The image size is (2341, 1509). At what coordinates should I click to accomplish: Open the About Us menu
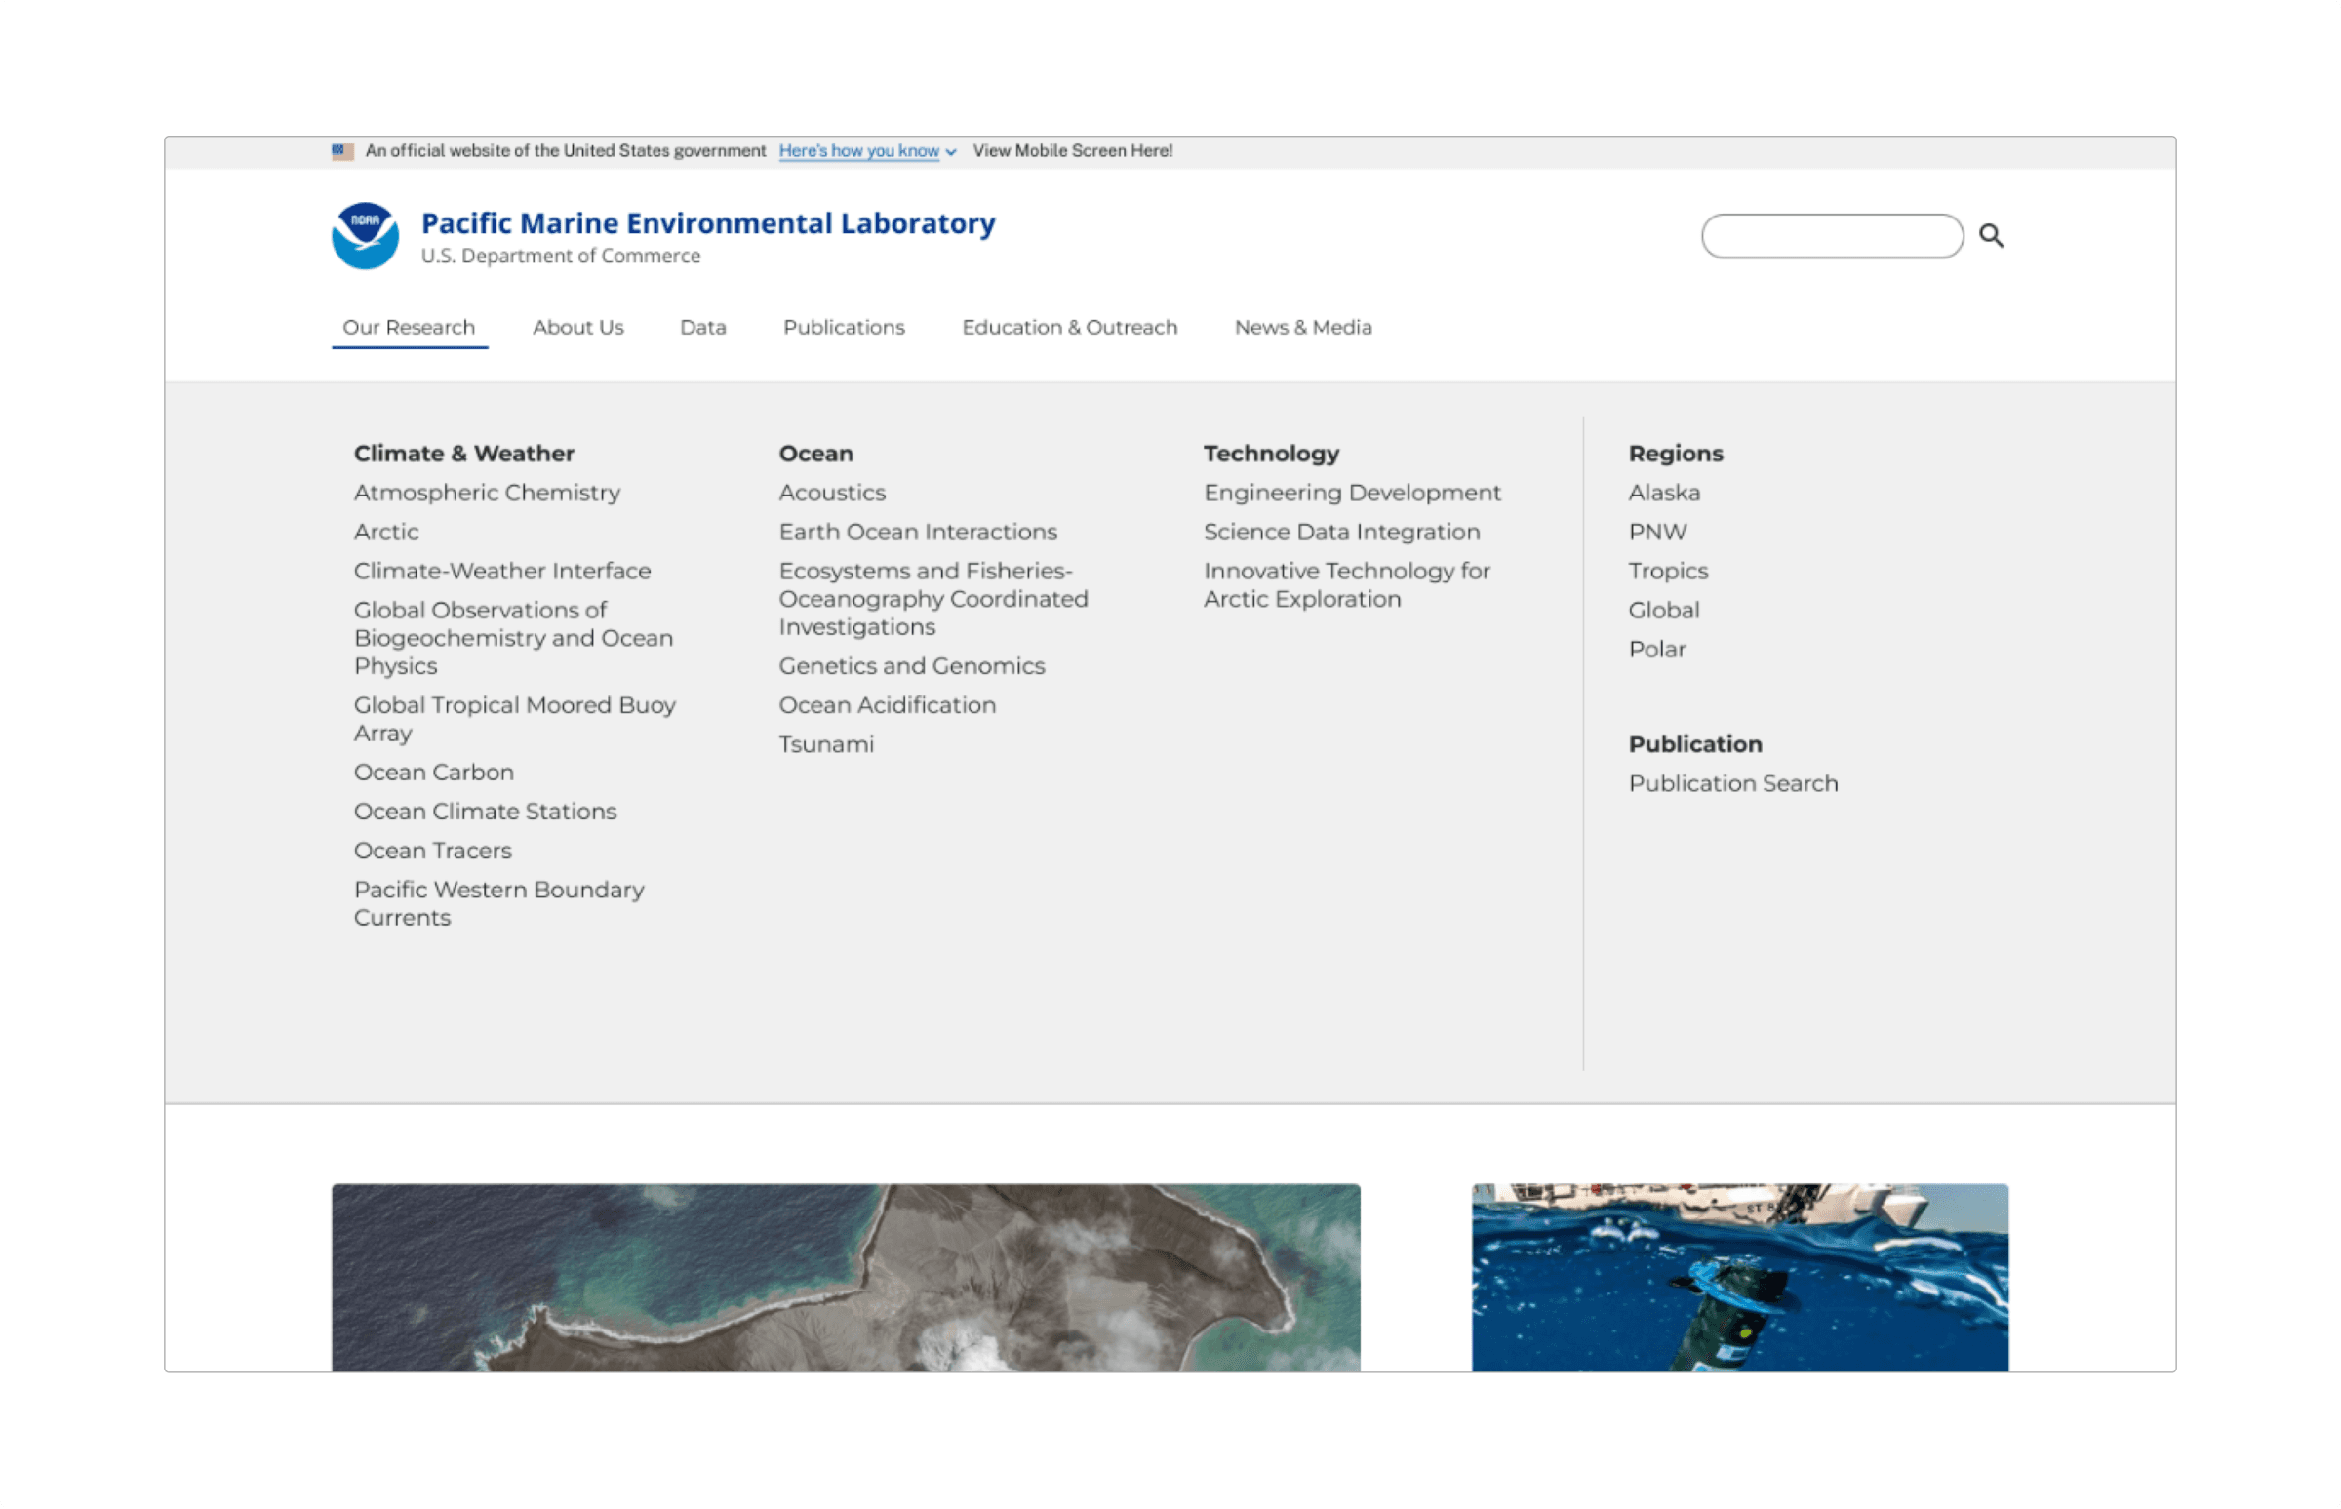(578, 328)
